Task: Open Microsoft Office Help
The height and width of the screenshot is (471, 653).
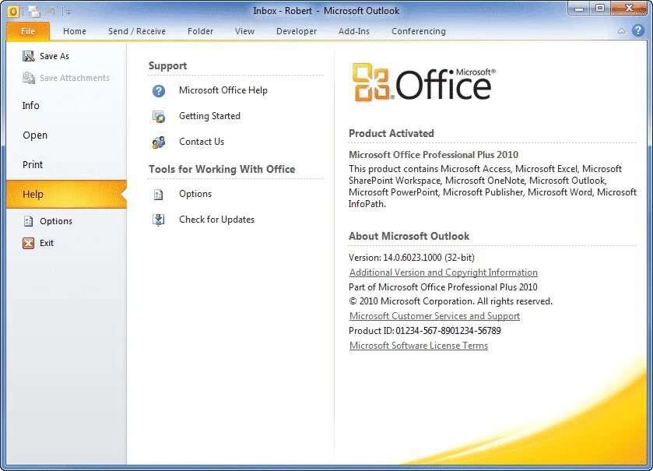Action: pos(223,90)
